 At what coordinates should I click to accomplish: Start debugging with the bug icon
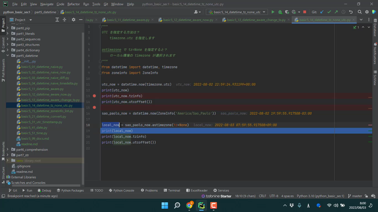tap(280, 12)
